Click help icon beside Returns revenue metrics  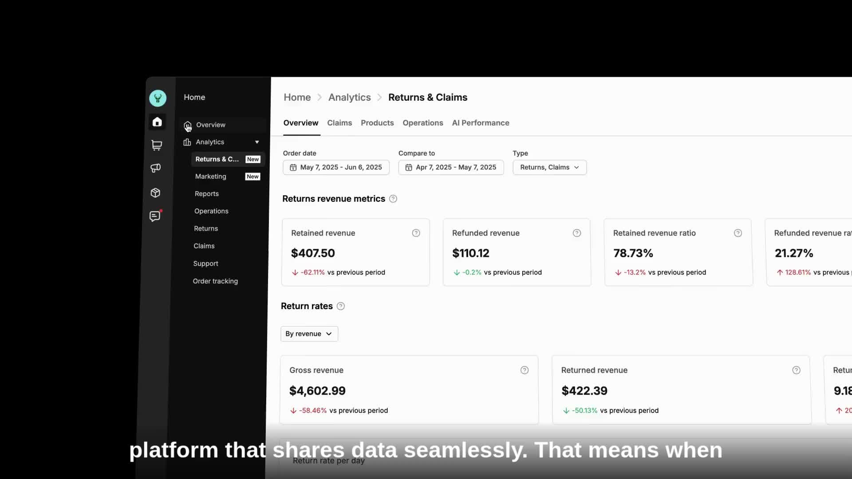(x=393, y=199)
